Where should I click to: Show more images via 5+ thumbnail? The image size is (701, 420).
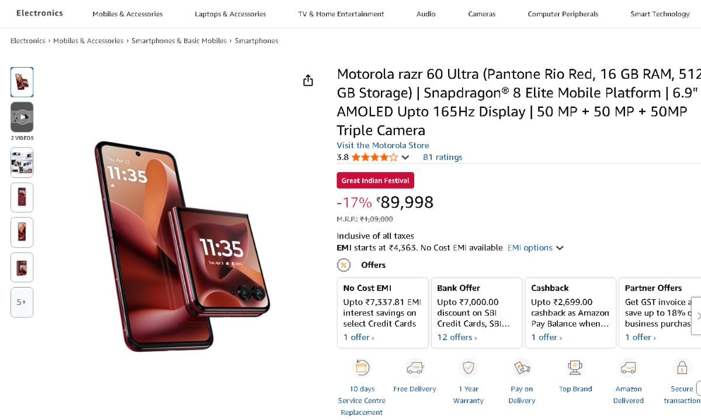tap(22, 302)
